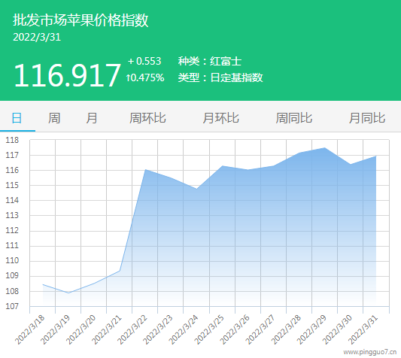Switch to the 月 monthly tab
The width and height of the screenshot is (401, 358).
tap(92, 118)
